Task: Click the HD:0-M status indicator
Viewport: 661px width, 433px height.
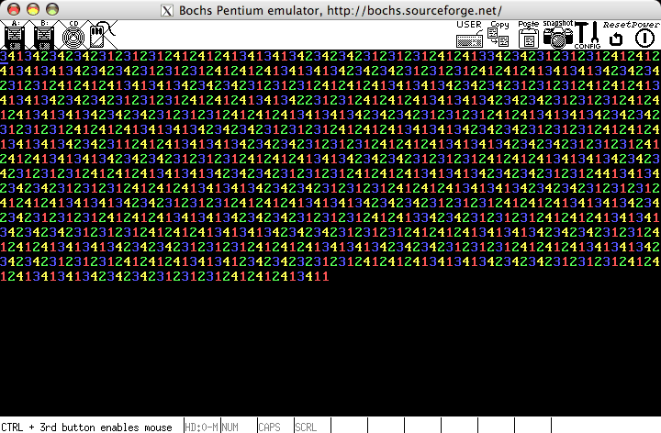Action: click(x=202, y=427)
